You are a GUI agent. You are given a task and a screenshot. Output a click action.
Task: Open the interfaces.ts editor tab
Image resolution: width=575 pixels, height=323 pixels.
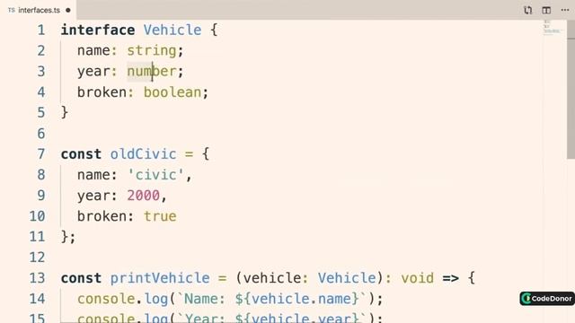pyautogui.click(x=38, y=10)
